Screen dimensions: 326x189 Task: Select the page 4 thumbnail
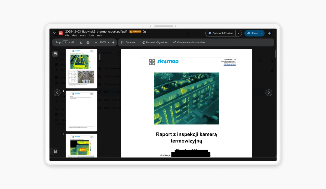coord(81,111)
